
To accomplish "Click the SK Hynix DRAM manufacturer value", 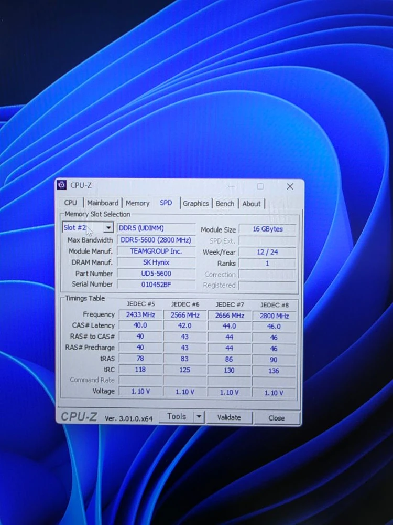I will tap(156, 262).
